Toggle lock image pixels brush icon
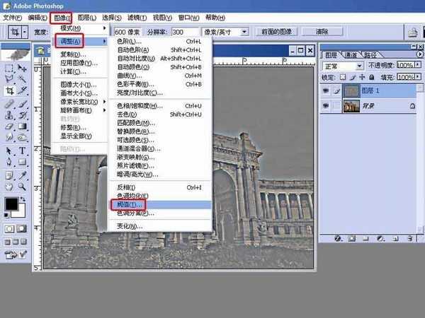 point(352,77)
